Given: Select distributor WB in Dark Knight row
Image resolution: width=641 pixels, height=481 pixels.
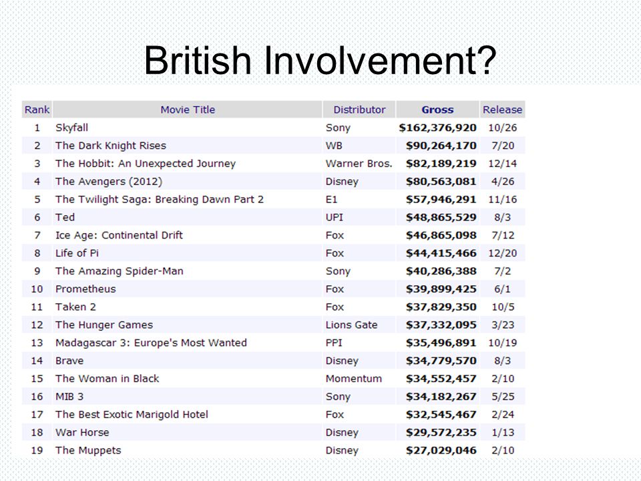Looking at the screenshot, I should [x=334, y=146].
